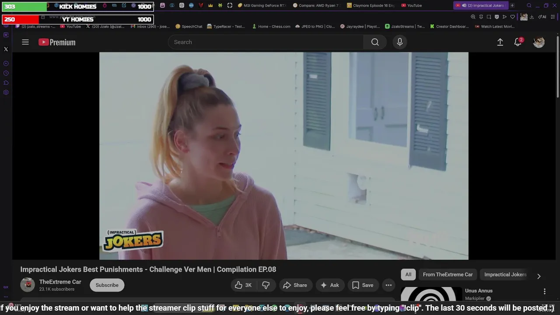The width and height of the screenshot is (560, 315).
Task: Dislike the video with thumbs down
Action: (266, 285)
